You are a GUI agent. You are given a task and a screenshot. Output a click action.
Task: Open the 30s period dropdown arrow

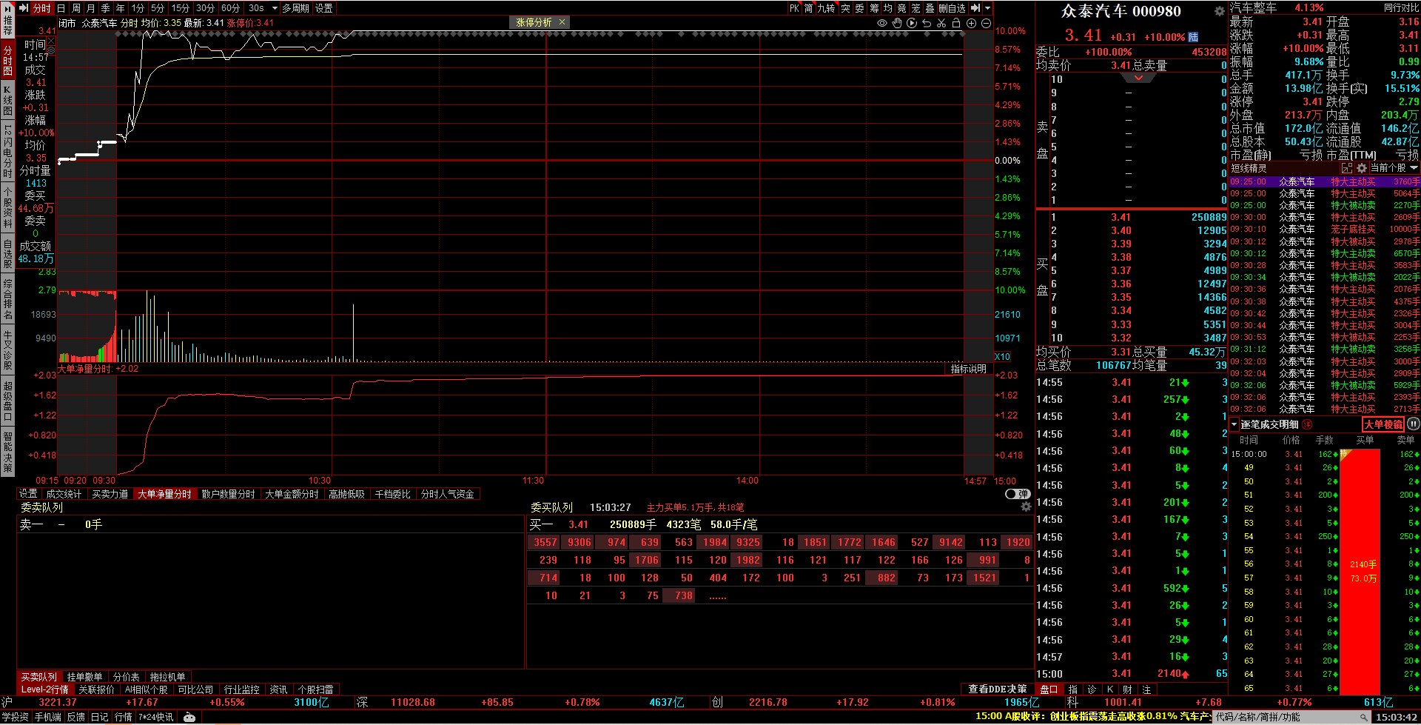tap(275, 8)
